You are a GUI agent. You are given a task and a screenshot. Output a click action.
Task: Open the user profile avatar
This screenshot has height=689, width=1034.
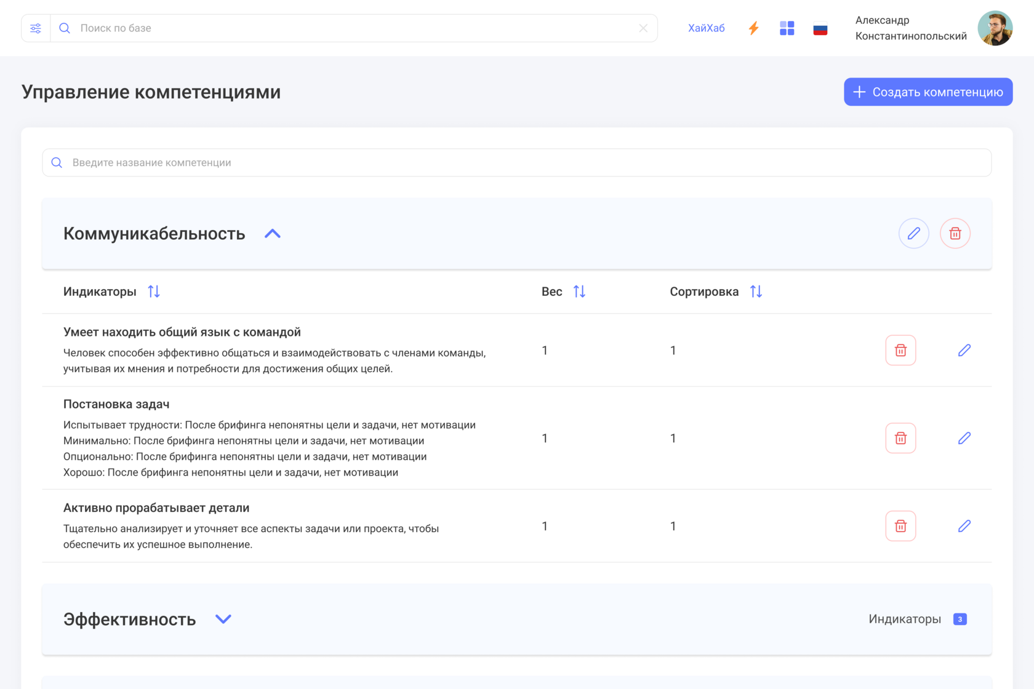(995, 28)
